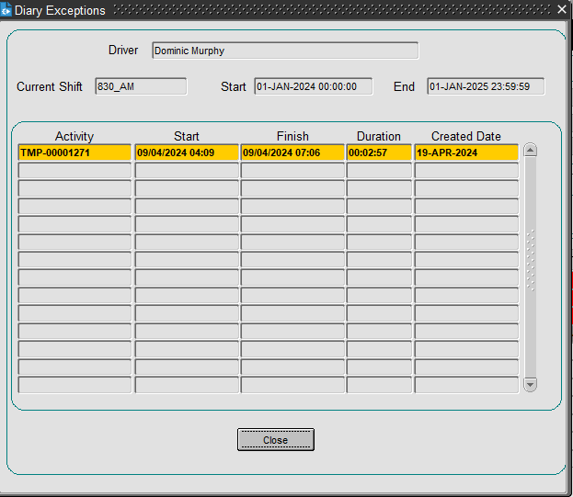Screen dimensions: 573x497
Task: Click the dotted scrollbar thumb grip
Action: (531, 260)
